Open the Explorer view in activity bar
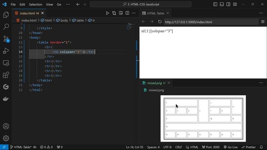Image resolution: width=267 pixels, height=150 pixels. pos(6,15)
